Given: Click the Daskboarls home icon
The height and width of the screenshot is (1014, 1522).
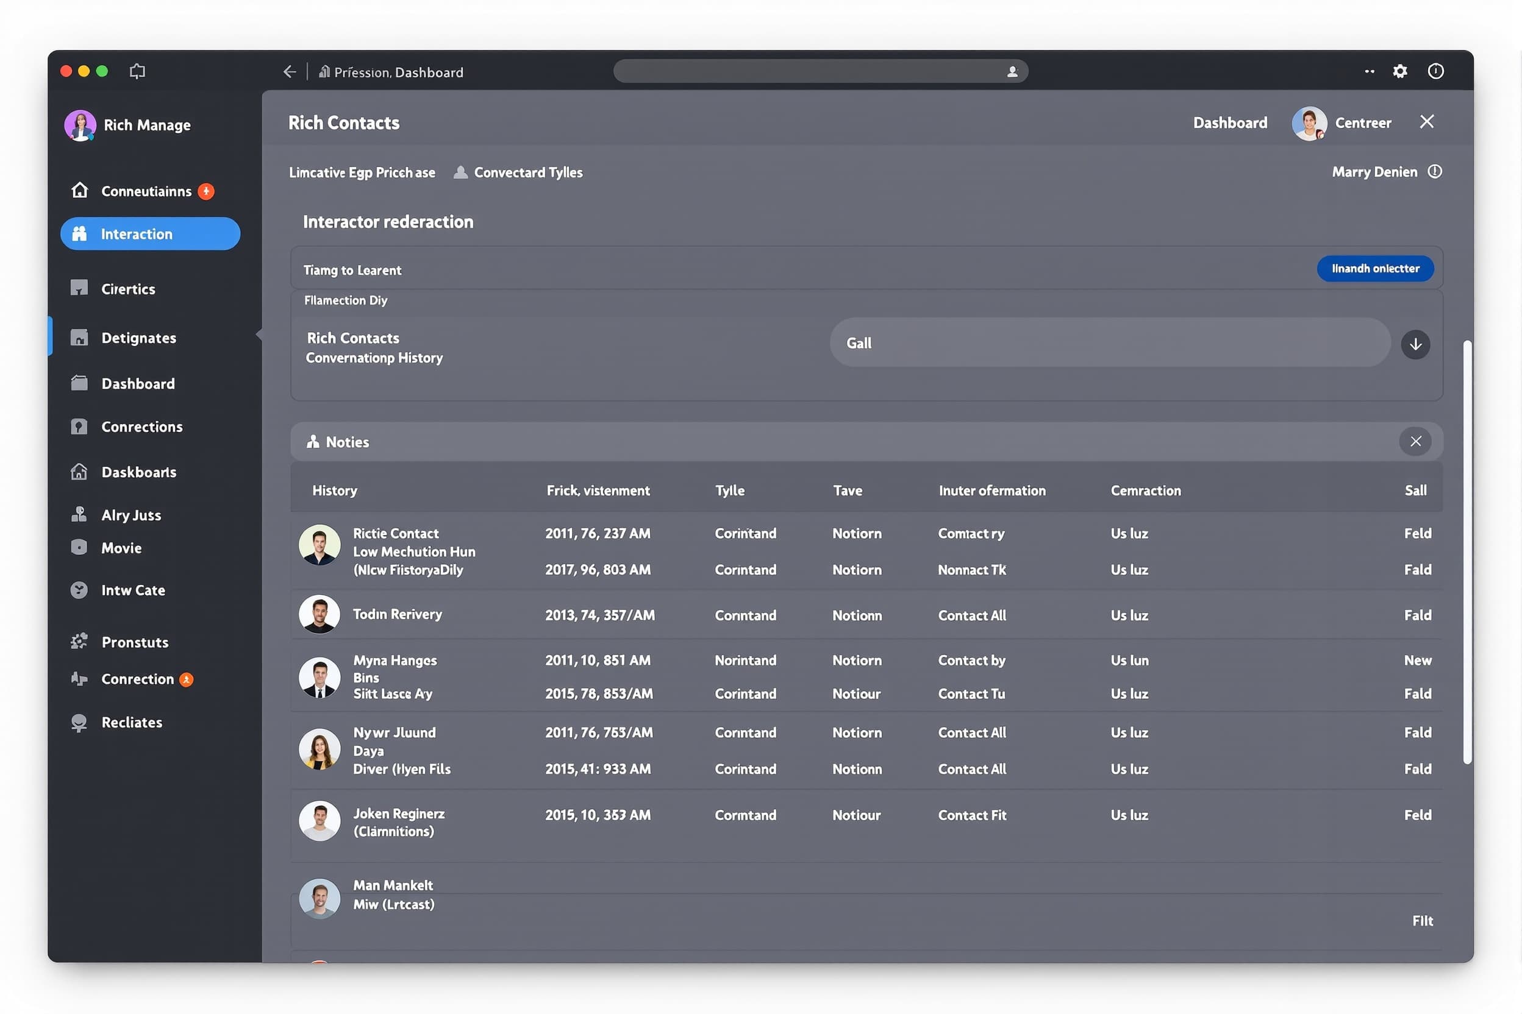Looking at the screenshot, I should 79,472.
